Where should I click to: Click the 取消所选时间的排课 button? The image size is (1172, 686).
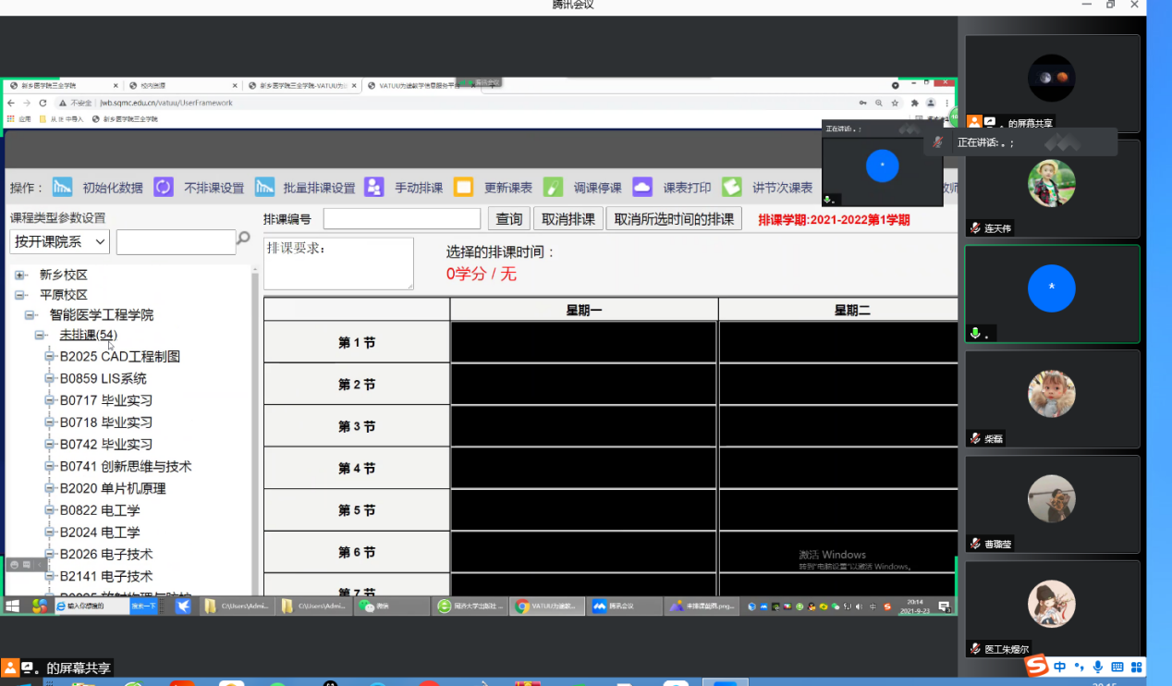pyautogui.click(x=674, y=219)
